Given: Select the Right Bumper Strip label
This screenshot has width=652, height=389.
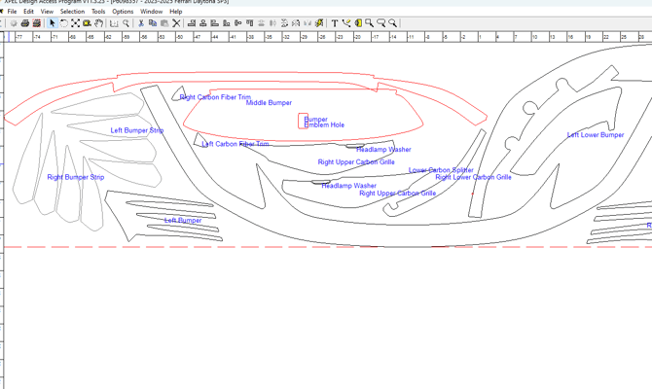Looking at the screenshot, I should 75,178.
